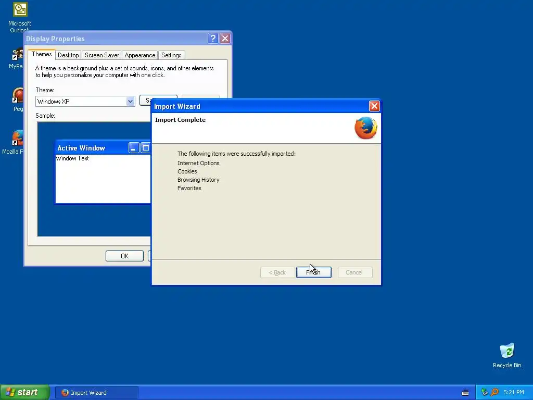533x400 pixels.
Task: Click the Active Window sample minimize icon
Action: [134, 148]
